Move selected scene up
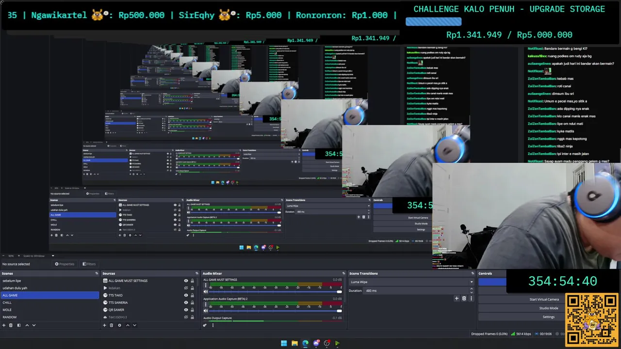The height and width of the screenshot is (349, 621). click(x=27, y=325)
